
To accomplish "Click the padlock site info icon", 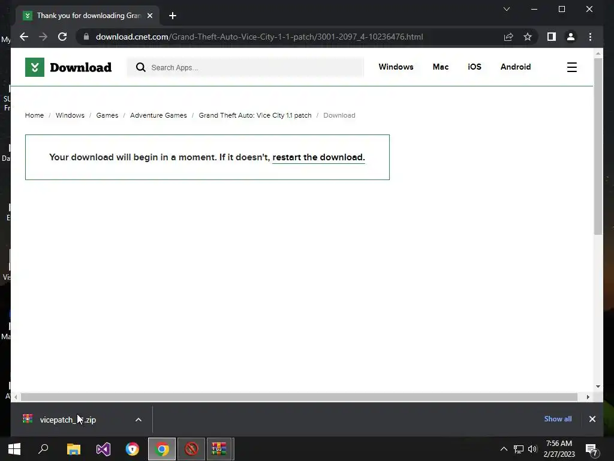I will pos(86,37).
